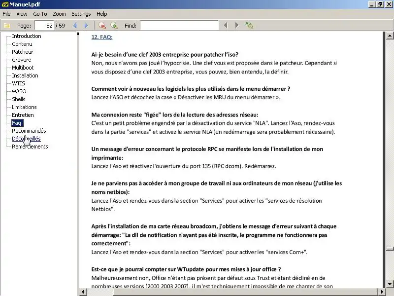The width and height of the screenshot is (394, 296).
Task: Select Entretien bookmark
Action: (x=23, y=115)
